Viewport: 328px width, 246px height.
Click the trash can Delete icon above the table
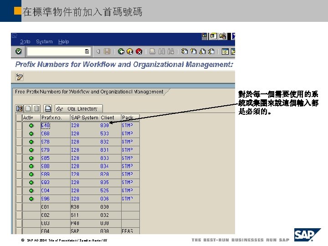point(36,108)
